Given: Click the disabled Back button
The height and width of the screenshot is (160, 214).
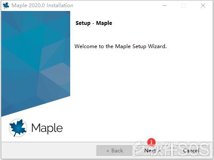Looking at the screenshot, I should click(114, 151).
